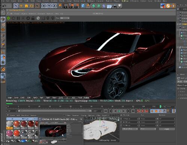
Task: Click the green Subdivision Surface generator icon
Action: click(x=94, y=6)
